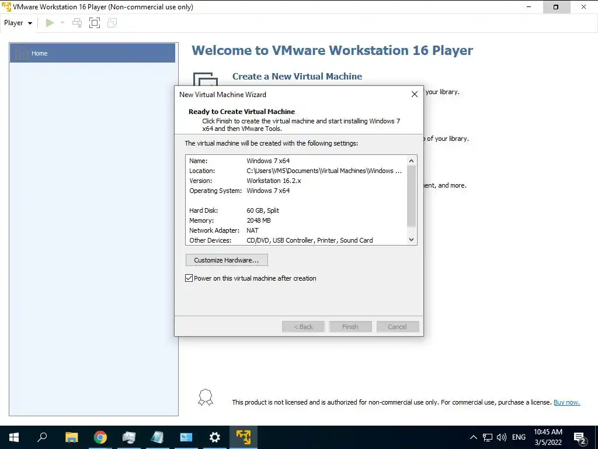The image size is (598, 449).
Task: Launch Google Chrome from taskbar
Action: coord(100,437)
